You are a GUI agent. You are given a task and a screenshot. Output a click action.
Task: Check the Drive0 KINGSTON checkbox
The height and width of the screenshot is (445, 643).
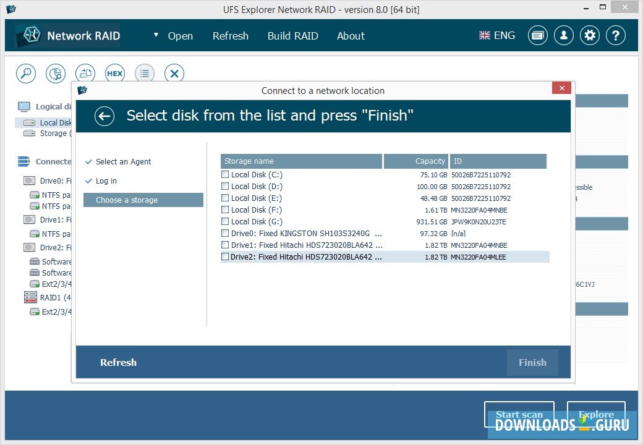(224, 233)
